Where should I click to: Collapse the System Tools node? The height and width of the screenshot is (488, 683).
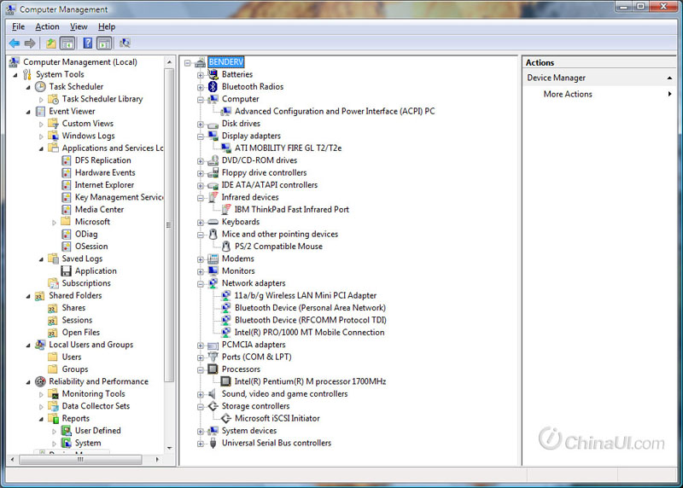[x=15, y=75]
